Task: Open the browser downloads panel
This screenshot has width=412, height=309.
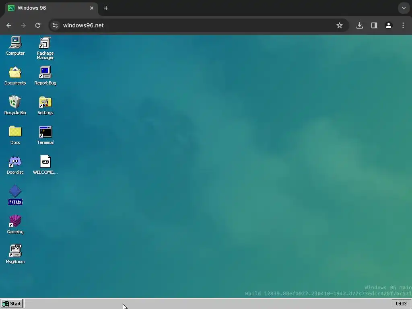Action: [x=360, y=25]
